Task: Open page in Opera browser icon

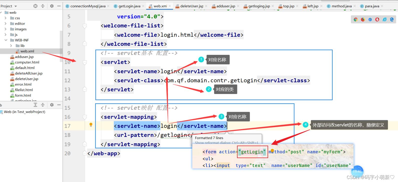Action: pos(377,19)
